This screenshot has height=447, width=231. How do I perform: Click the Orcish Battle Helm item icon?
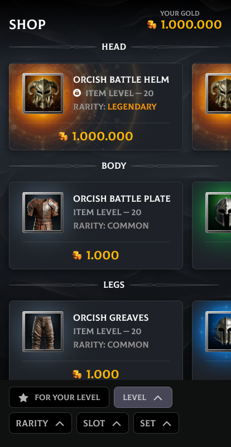[x=43, y=93]
